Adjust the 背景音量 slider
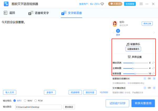 point(136,74)
